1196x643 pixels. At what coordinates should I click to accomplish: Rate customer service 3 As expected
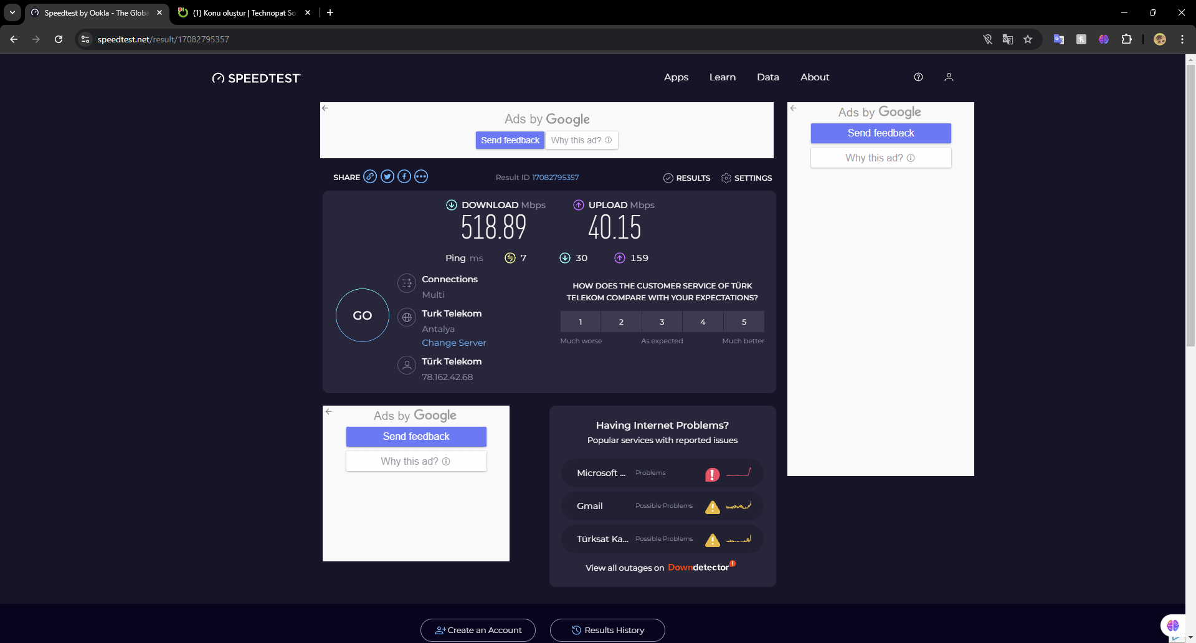pyautogui.click(x=662, y=322)
